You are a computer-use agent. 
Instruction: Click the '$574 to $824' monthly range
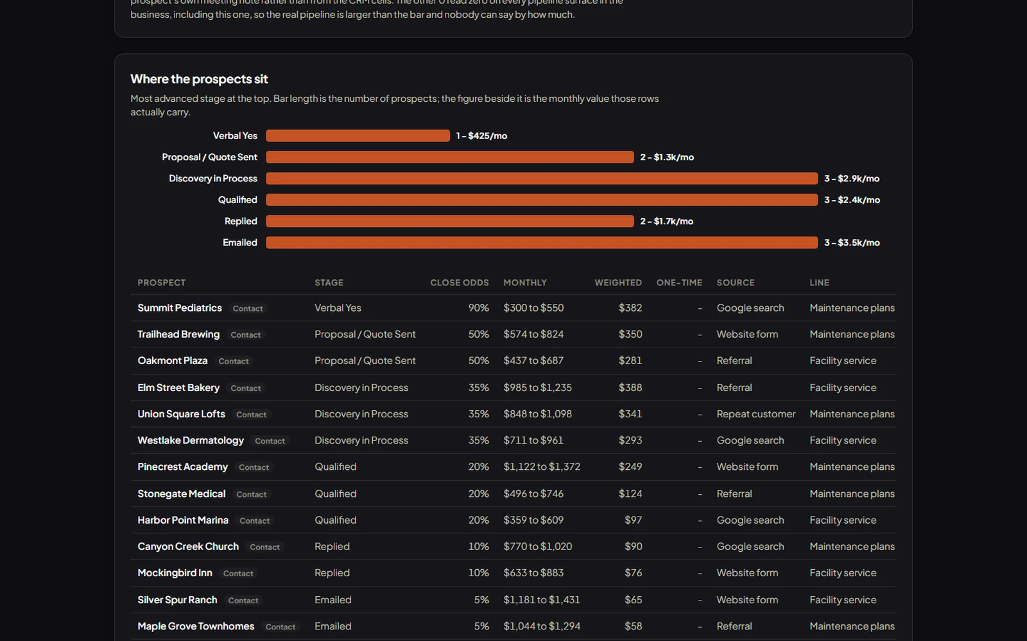[x=533, y=334]
